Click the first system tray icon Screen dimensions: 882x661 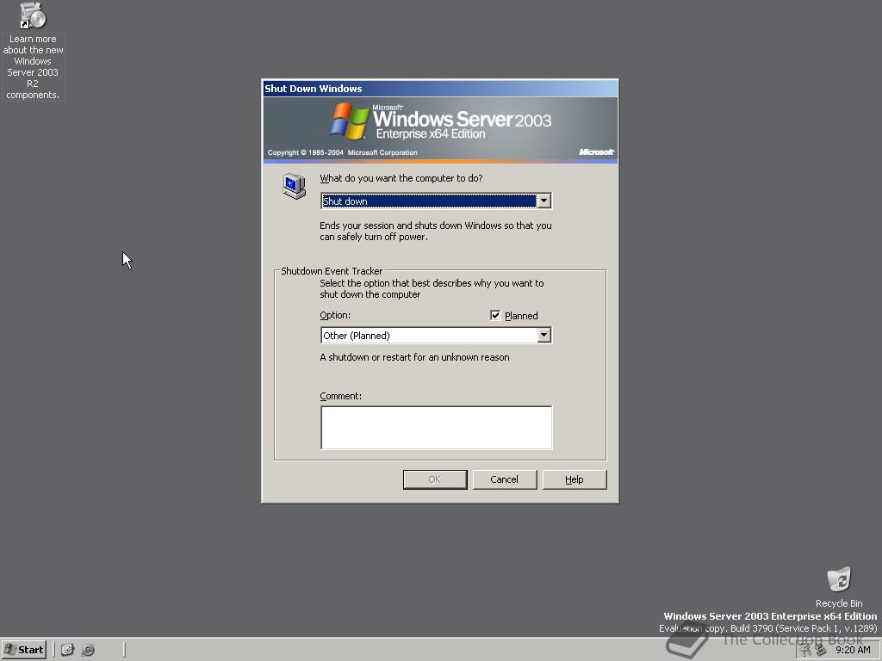806,651
